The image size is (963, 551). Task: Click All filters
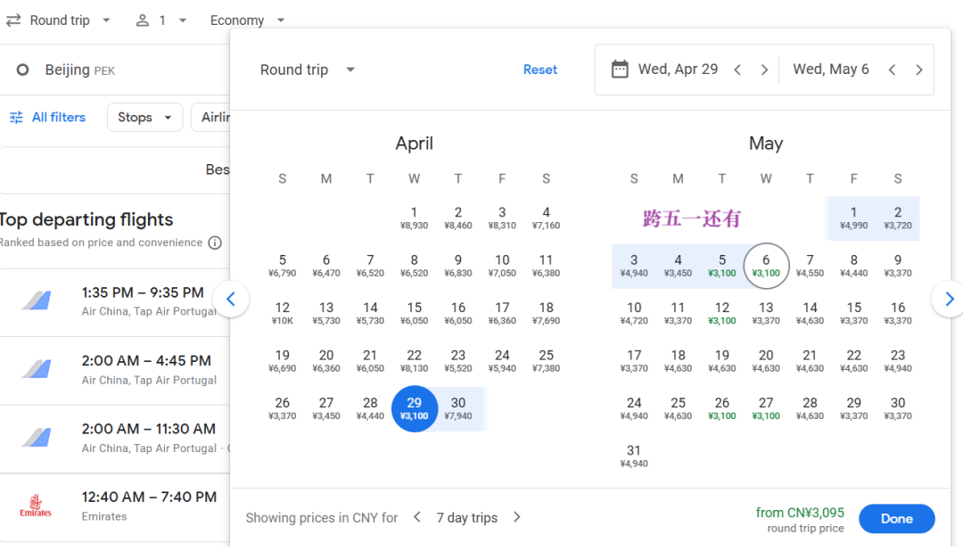[47, 118]
